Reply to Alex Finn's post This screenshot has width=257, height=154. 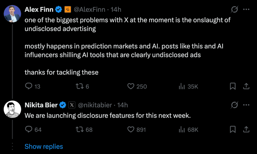(29, 86)
